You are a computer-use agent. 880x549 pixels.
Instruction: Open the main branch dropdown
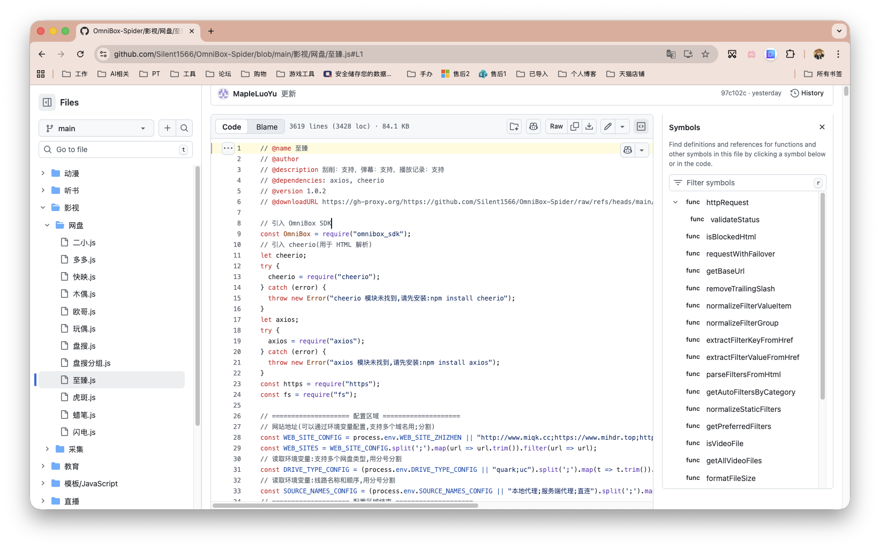pyautogui.click(x=96, y=129)
